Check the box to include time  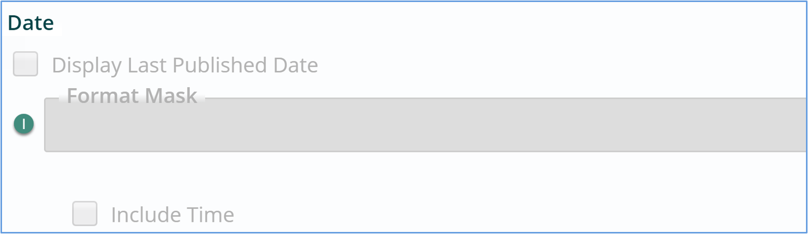pos(85,213)
